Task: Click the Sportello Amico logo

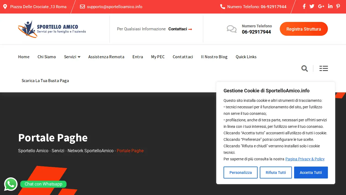Action: click(x=52, y=29)
